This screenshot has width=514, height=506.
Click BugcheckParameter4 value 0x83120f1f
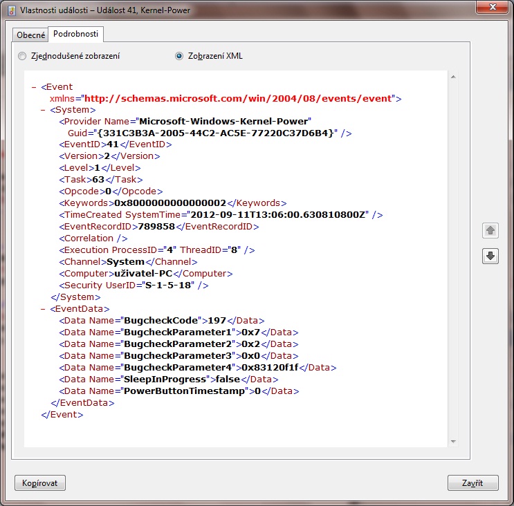270,368
